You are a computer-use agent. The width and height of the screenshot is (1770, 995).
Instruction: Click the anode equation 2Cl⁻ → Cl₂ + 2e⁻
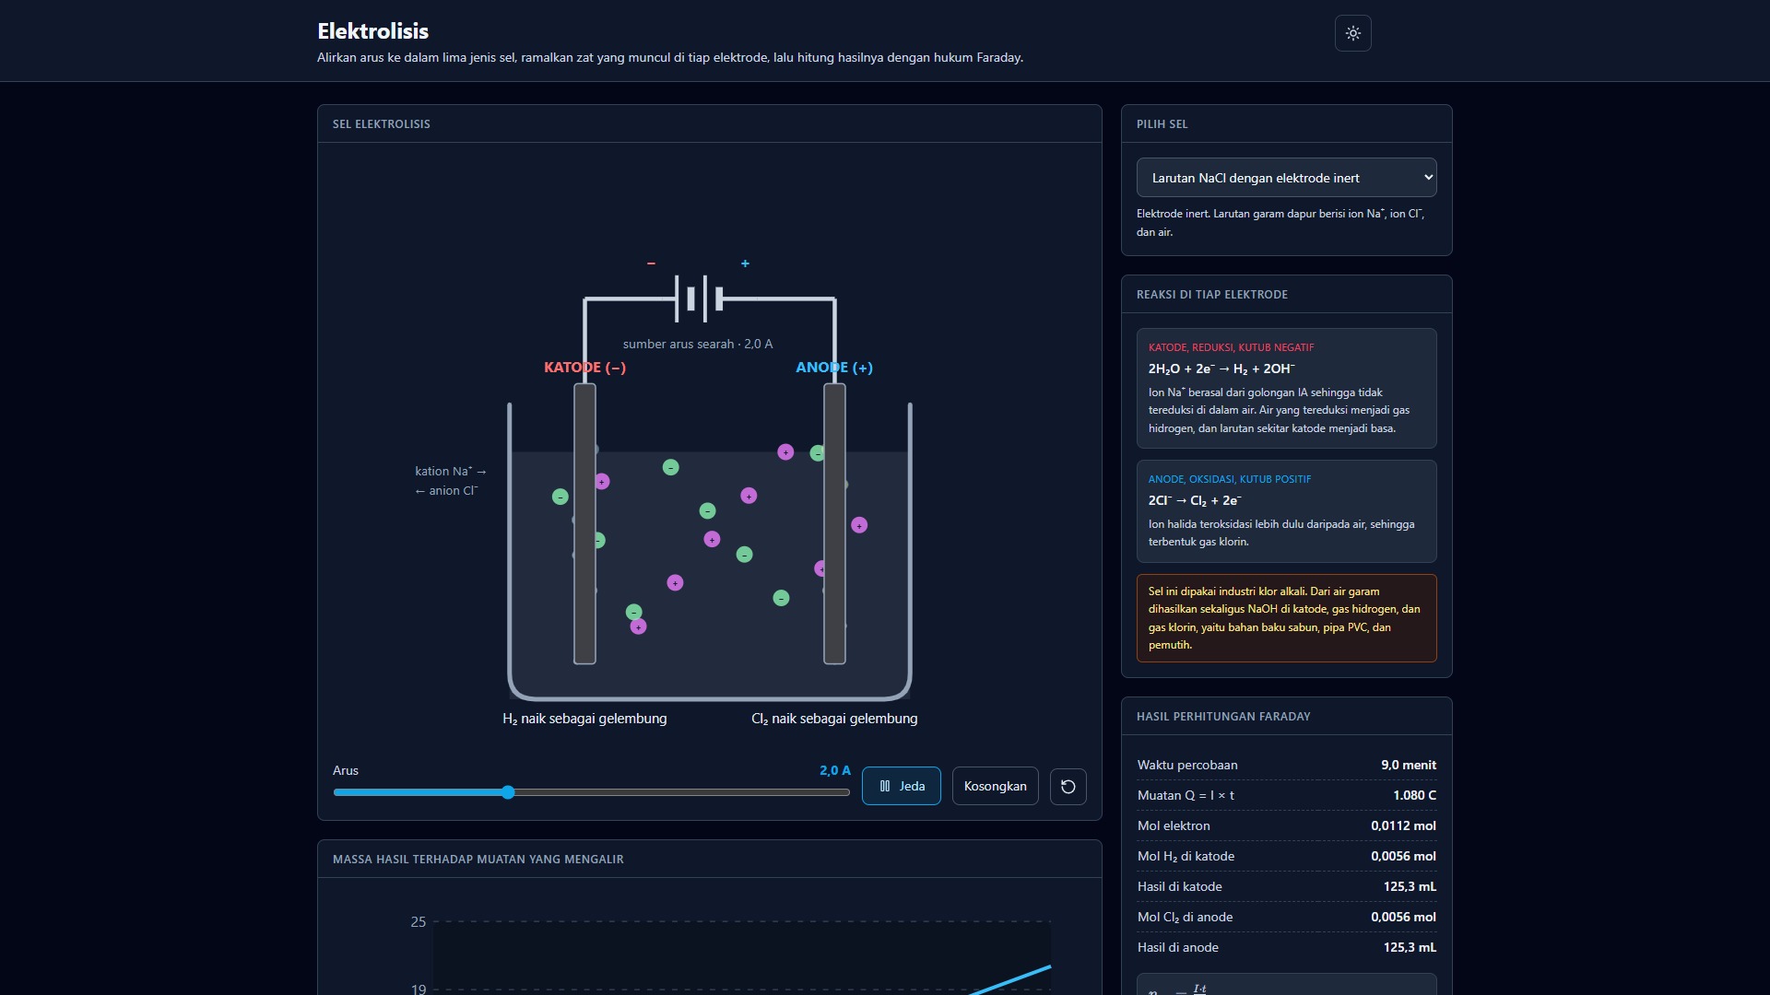click(x=1195, y=500)
